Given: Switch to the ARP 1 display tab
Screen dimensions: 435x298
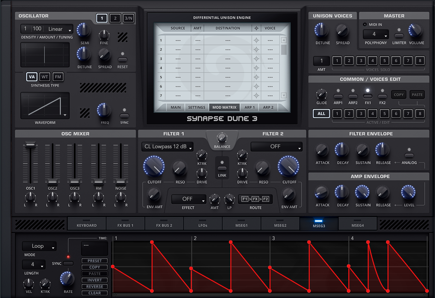Looking at the screenshot, I should click(x=249, y=107).
